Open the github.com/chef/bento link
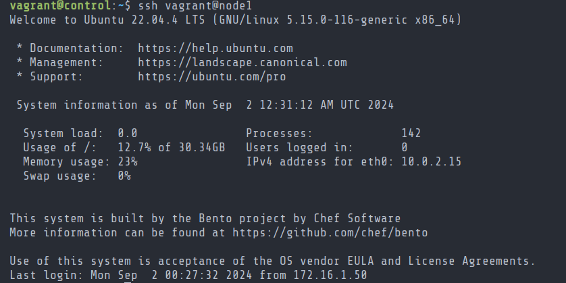566x283 pixels. (x=330, y=232)
